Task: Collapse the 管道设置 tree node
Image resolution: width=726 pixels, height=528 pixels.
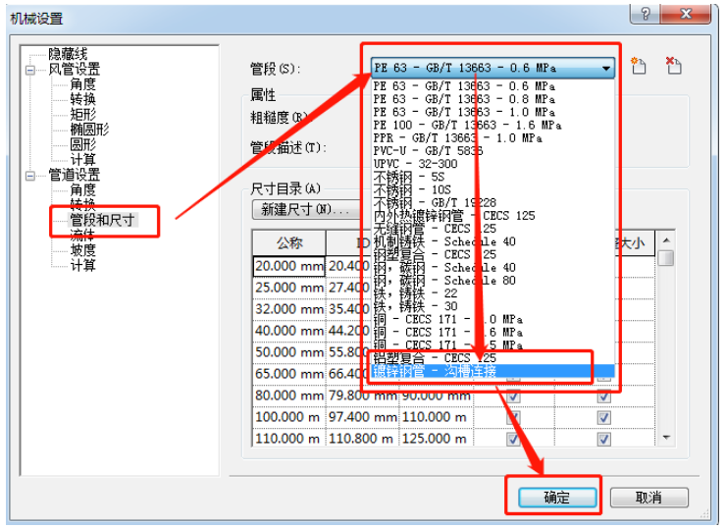Action: pos(30,176)
